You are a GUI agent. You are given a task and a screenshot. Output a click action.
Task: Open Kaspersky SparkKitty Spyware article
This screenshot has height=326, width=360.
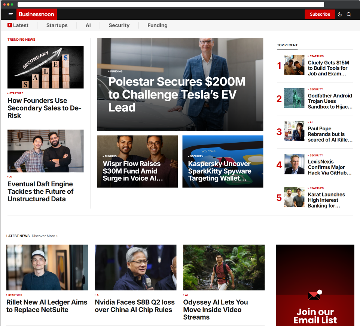[x=220, y=171]
